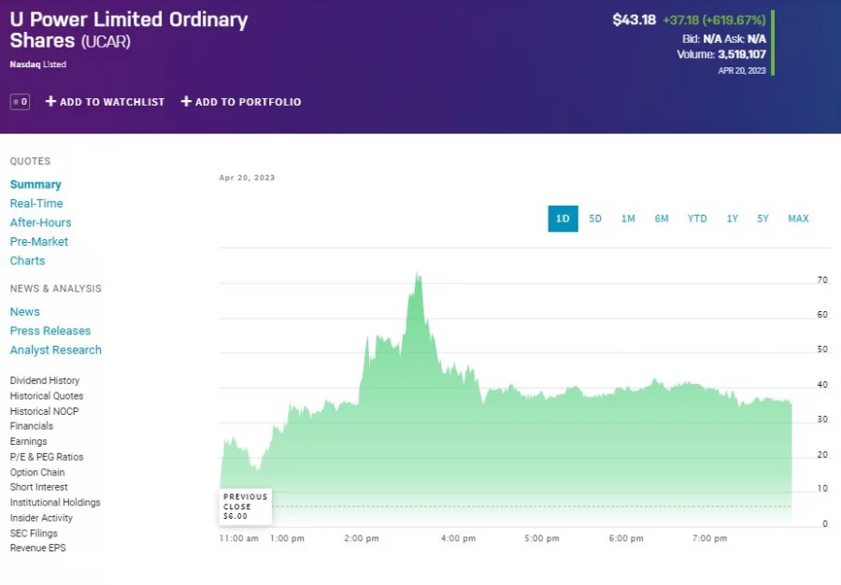Open Press Releases for UCAR
Viewport: 841px width, 585px height.
tap(50, 330)
